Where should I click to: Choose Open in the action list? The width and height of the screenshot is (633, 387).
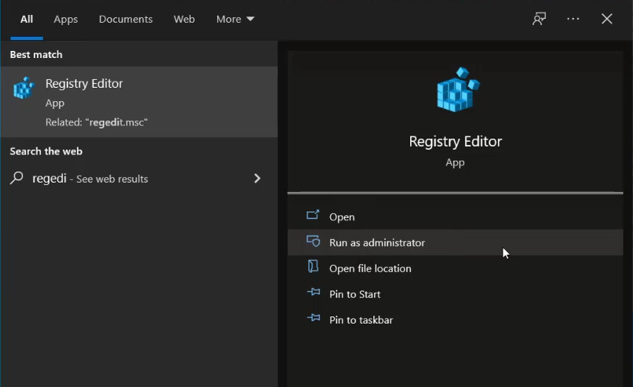pos(455,216)
